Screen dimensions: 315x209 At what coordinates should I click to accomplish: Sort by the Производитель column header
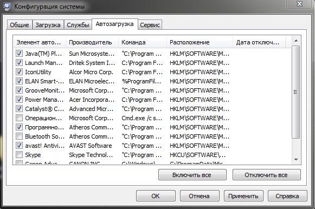(92, 42)
